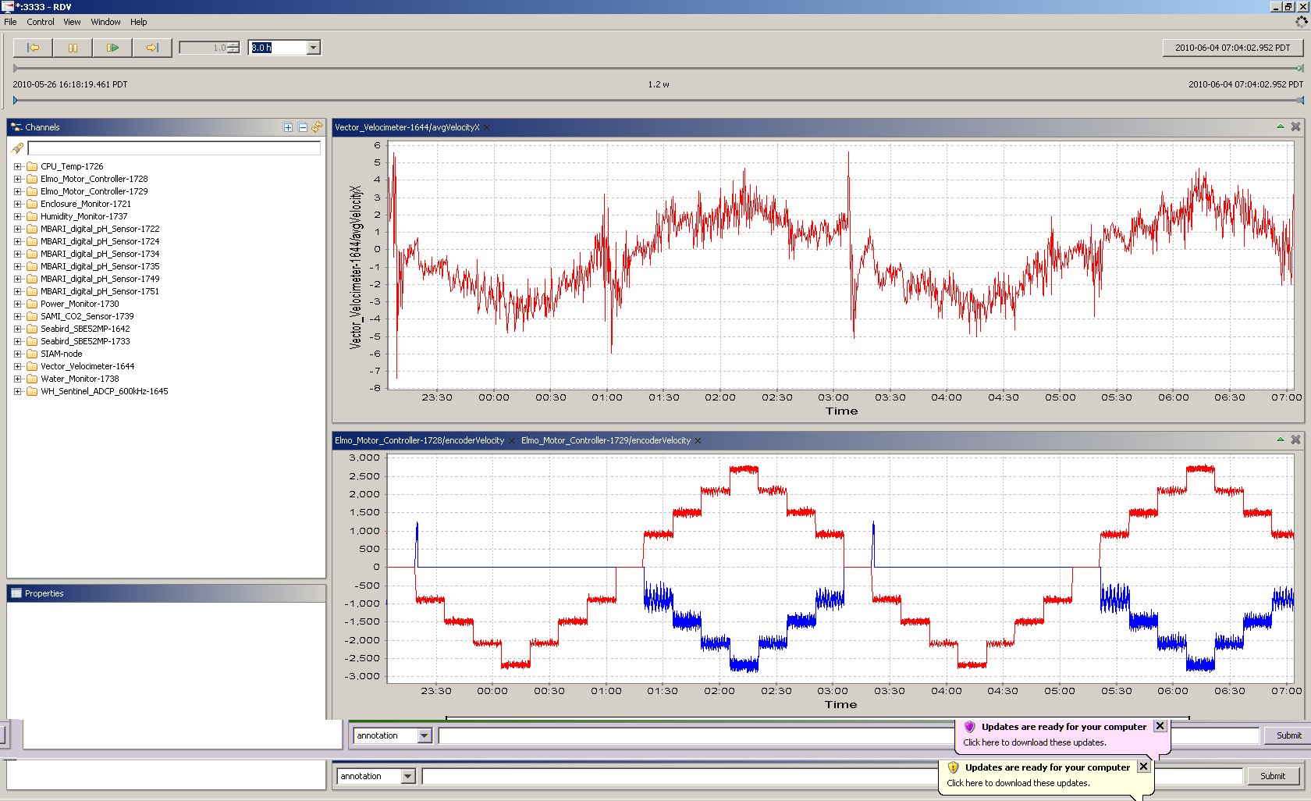
Task: Open the File menu
Action: (10, 22)
